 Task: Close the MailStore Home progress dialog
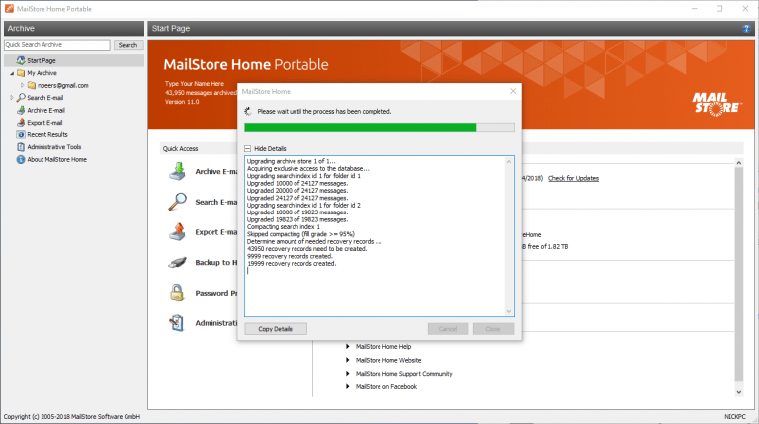click(513, 91)
